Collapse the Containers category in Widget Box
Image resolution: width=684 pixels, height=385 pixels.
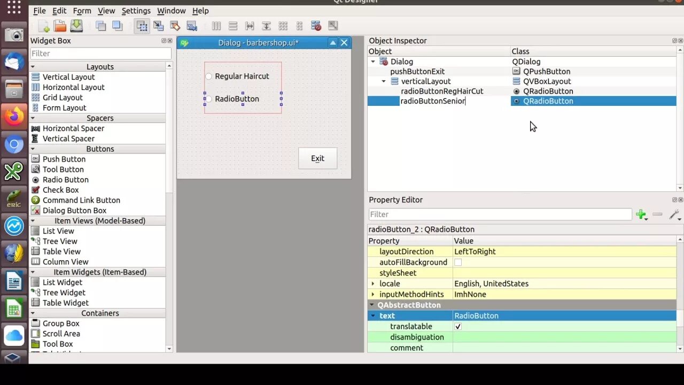point(33,313)
